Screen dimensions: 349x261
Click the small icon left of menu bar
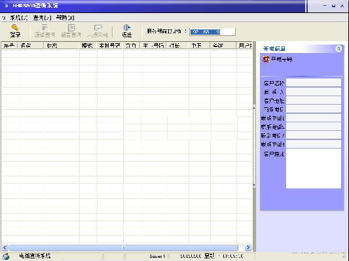(4, 18)
